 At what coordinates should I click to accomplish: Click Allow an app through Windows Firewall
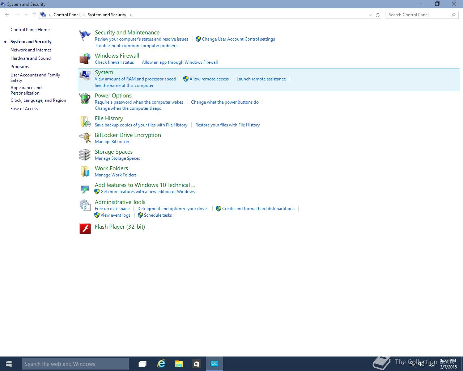(x=180, y=62)
